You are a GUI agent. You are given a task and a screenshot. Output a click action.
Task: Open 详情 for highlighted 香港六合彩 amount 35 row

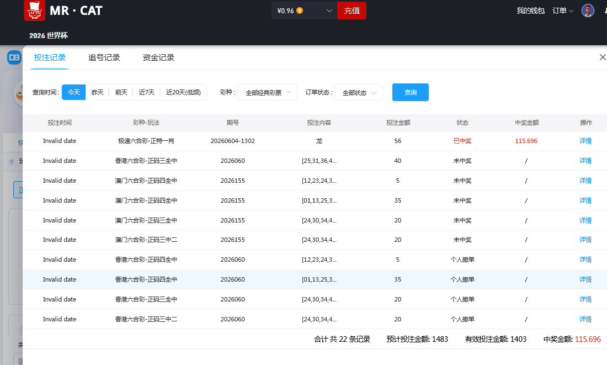pyautogui.click(x=585, y=280)
